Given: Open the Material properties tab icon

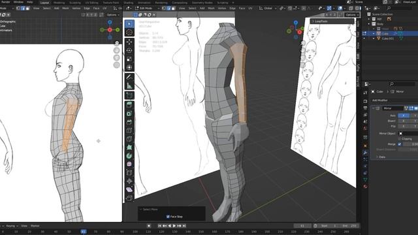Looking at the screenshot, I should click(x=365, y=186).
